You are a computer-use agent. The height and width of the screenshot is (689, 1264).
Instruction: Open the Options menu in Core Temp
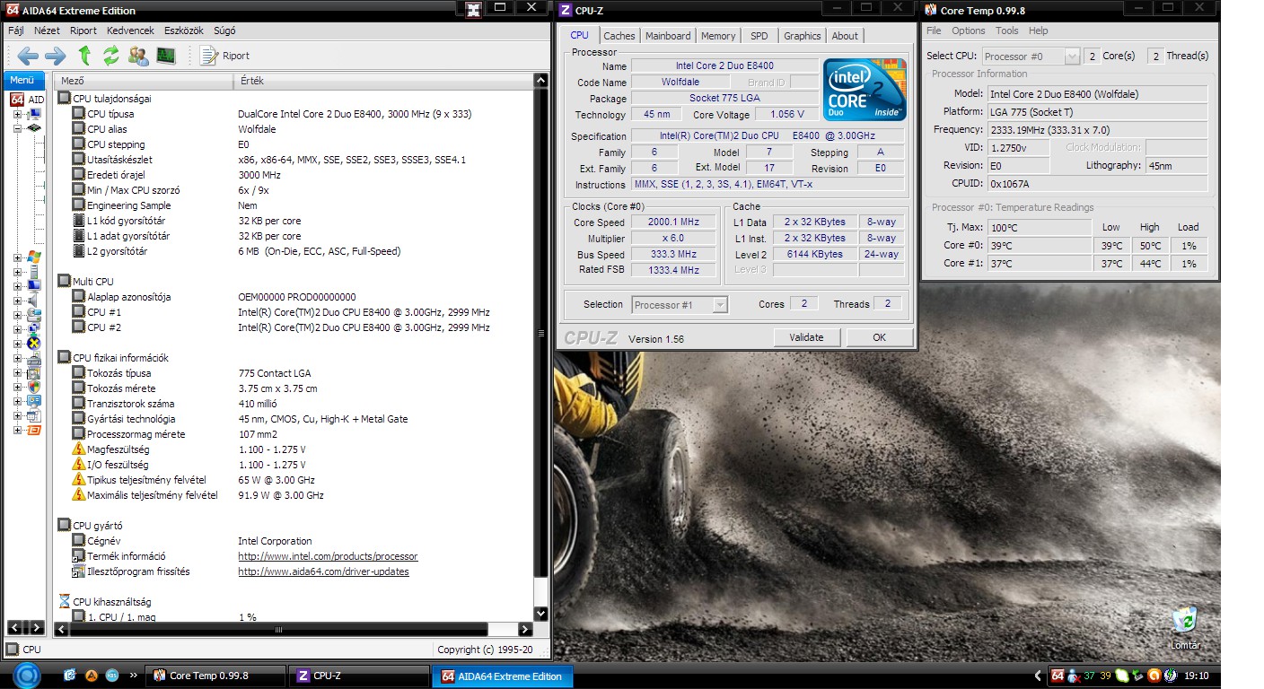tap(969, 31)
